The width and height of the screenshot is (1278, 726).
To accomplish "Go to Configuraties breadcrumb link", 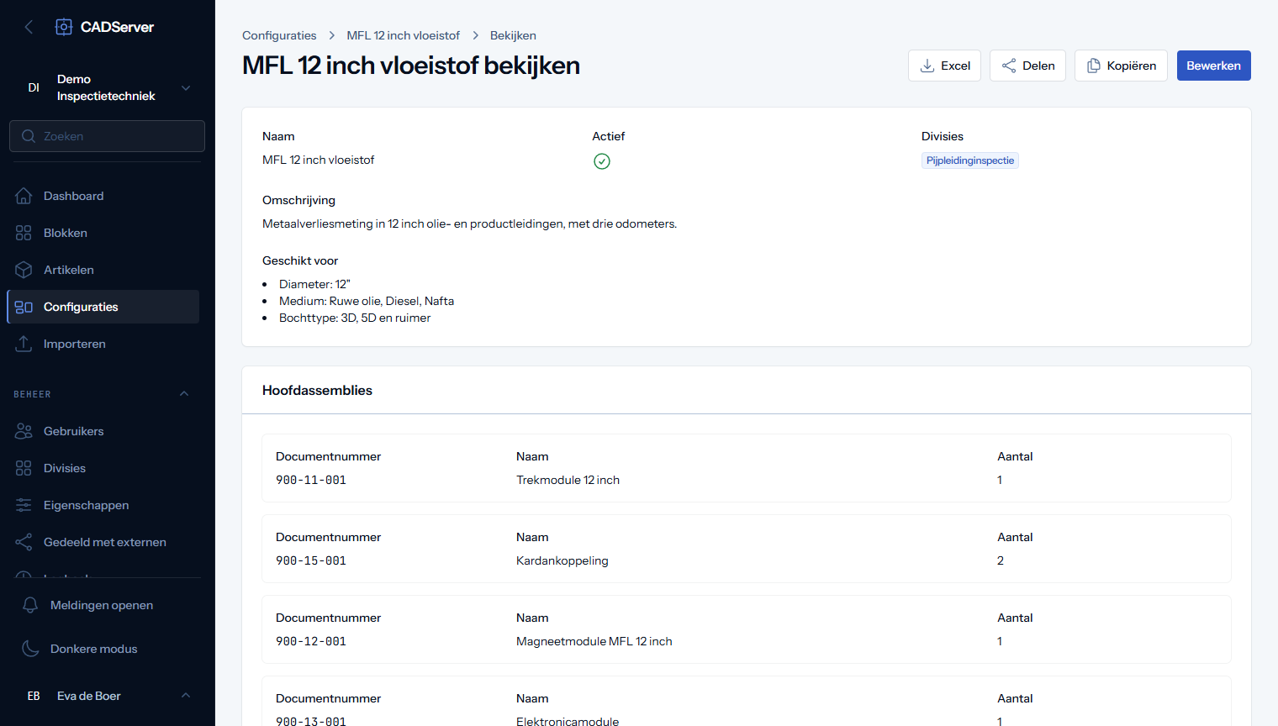I will click(x=279, y=35).
